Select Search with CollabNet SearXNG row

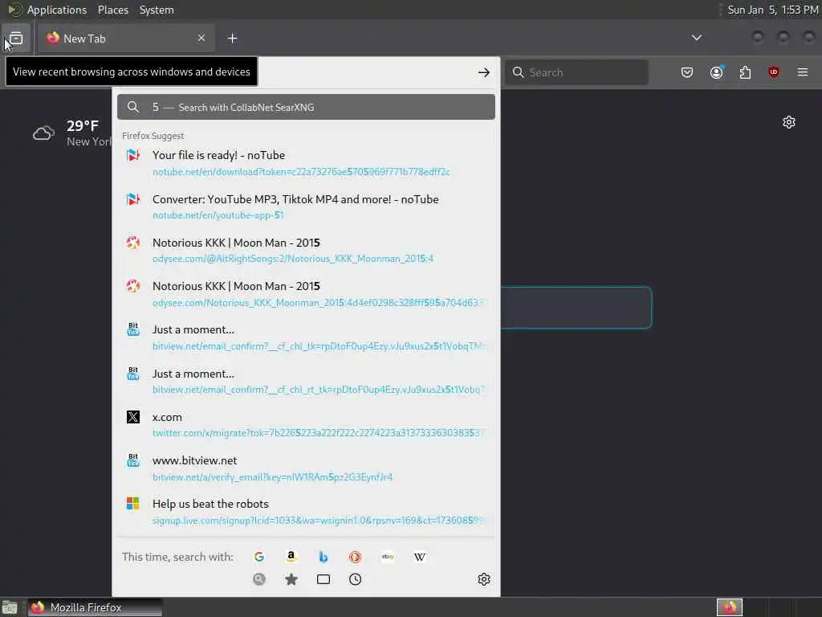pyautogui.click(x=306, y=107)
